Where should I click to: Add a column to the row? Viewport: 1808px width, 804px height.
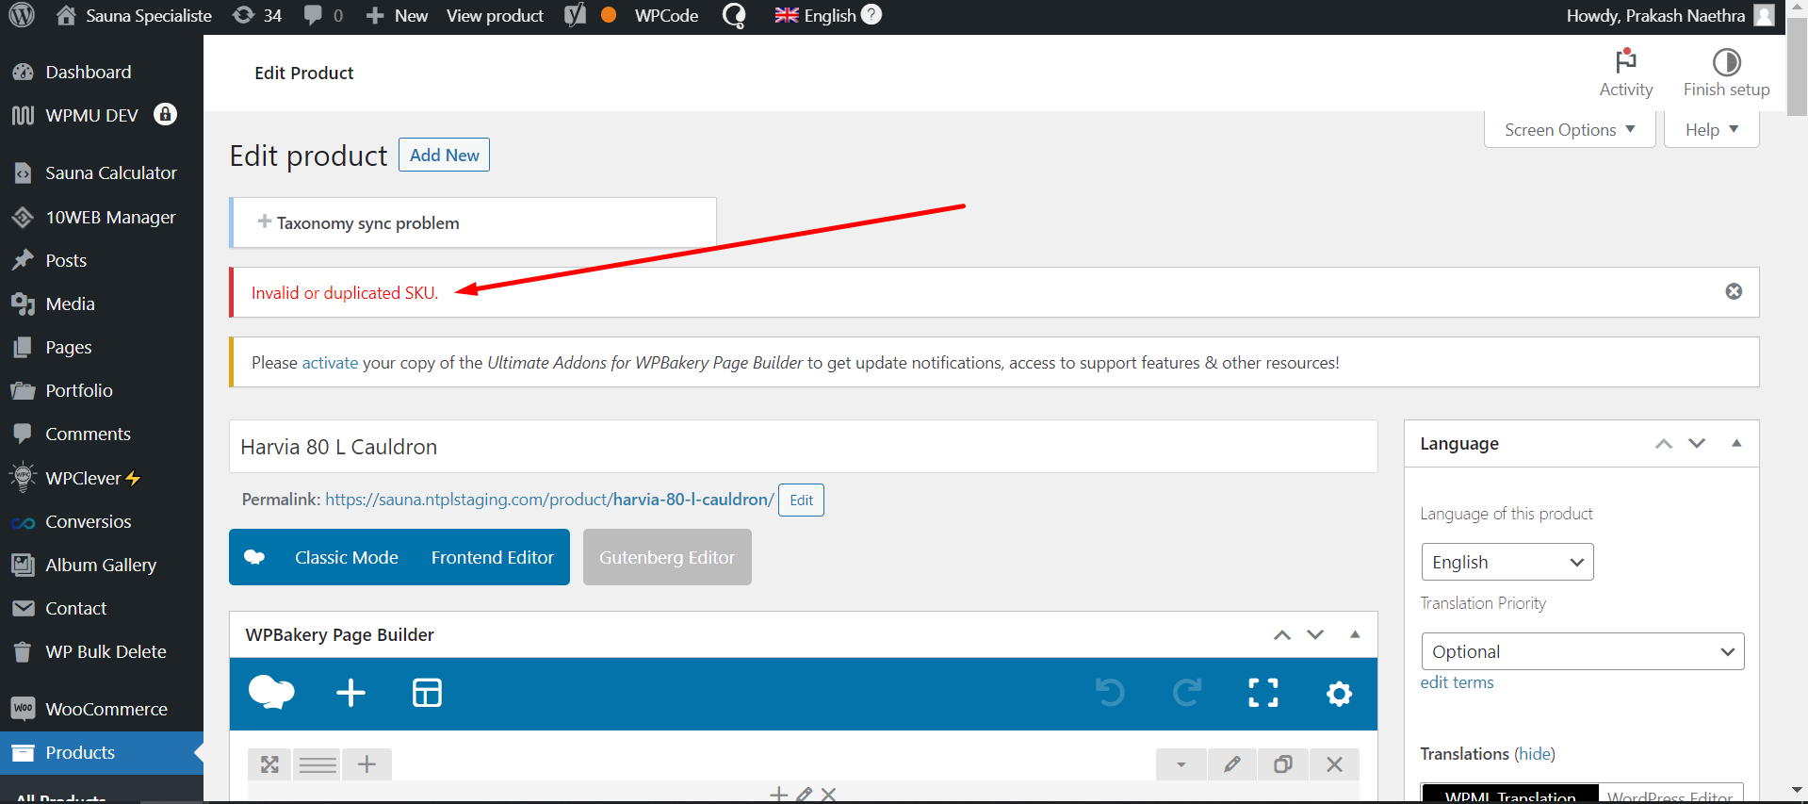366,764
